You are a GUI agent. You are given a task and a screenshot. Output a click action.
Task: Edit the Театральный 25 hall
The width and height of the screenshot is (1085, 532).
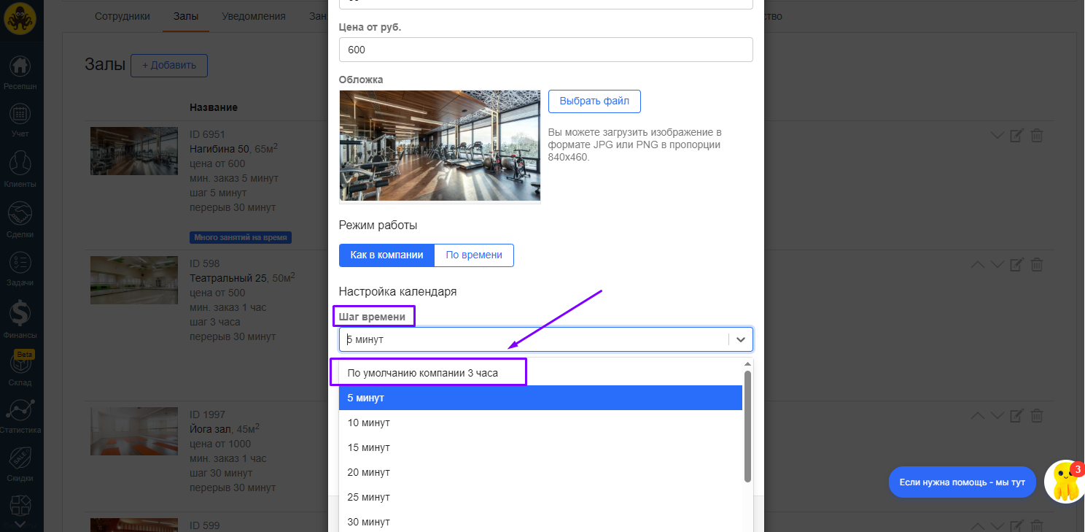[1016, 265]
